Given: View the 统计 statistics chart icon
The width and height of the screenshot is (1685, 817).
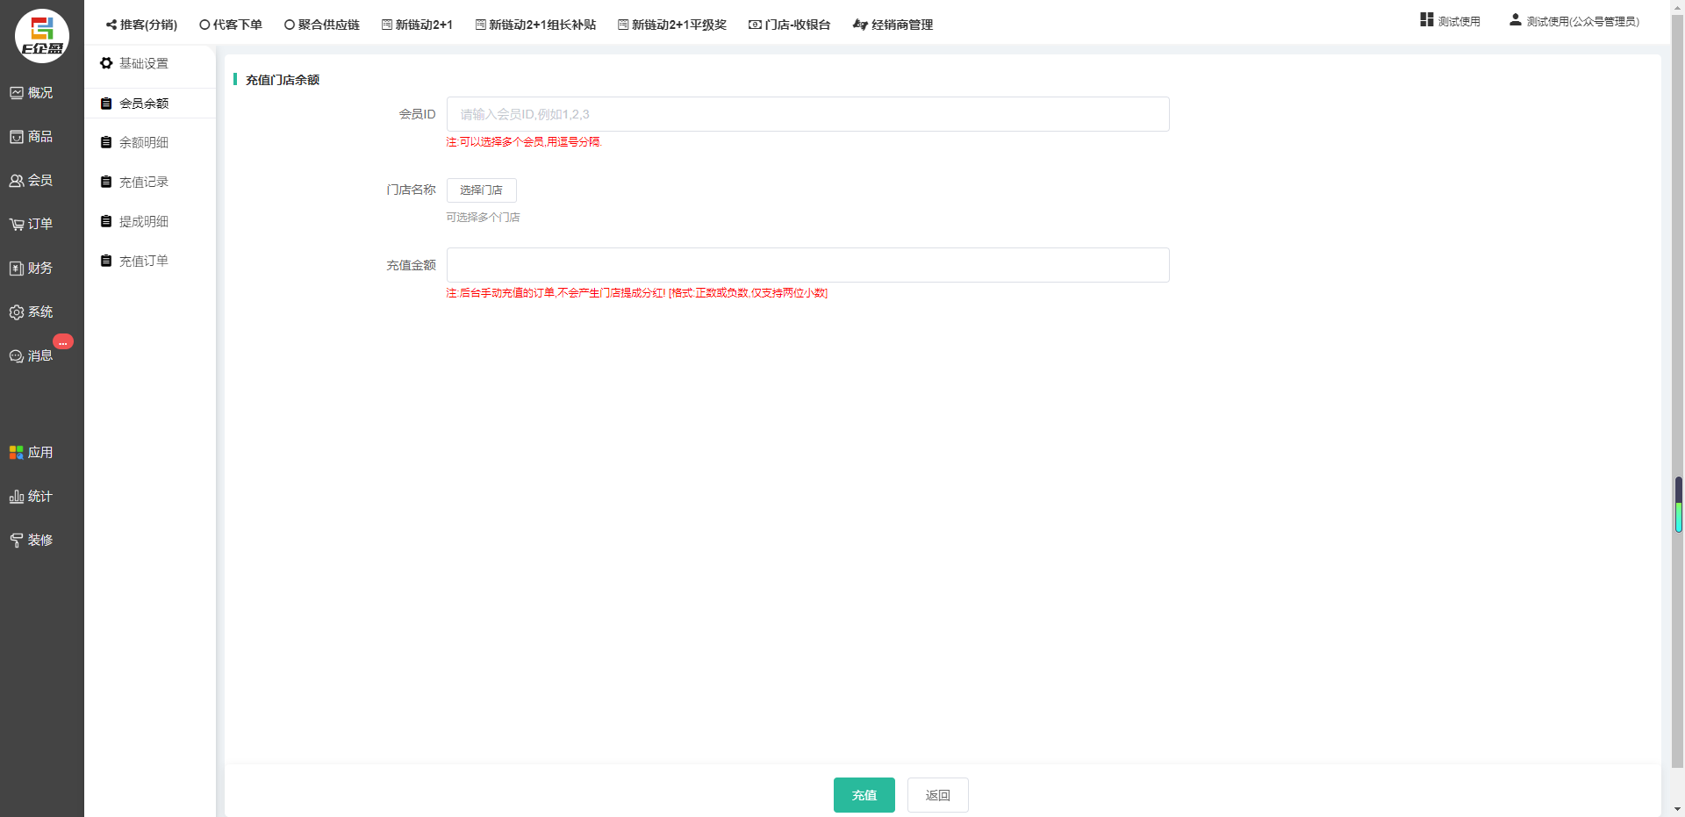Looking at the screenshot, I should coord(17,497).
